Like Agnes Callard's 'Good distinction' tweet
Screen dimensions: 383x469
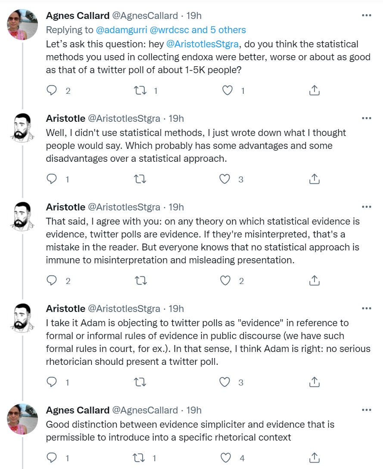(225, 458)
